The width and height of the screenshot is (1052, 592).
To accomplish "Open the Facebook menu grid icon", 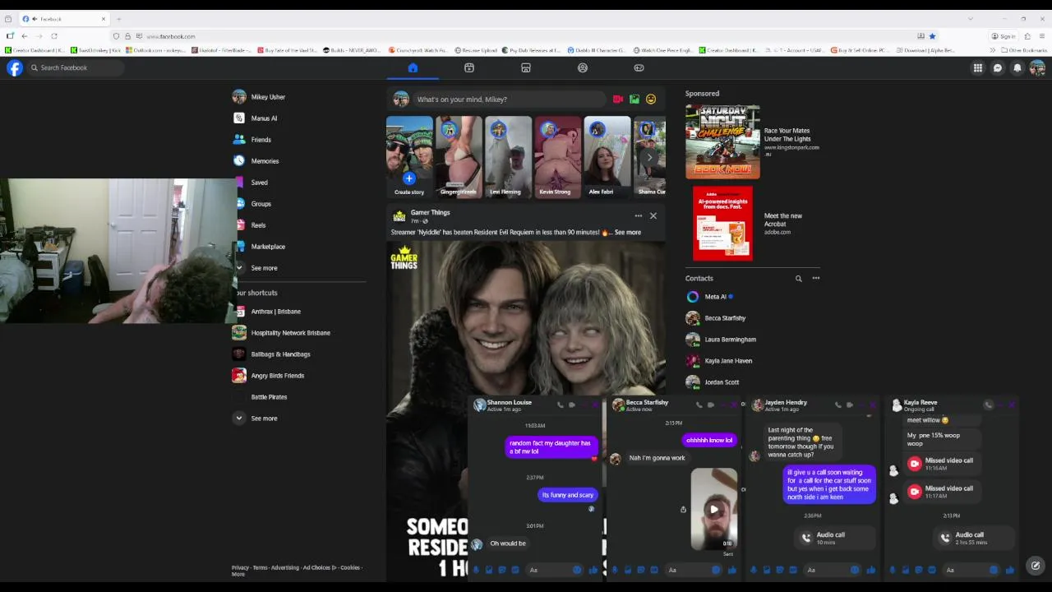I will coord(978,68).
